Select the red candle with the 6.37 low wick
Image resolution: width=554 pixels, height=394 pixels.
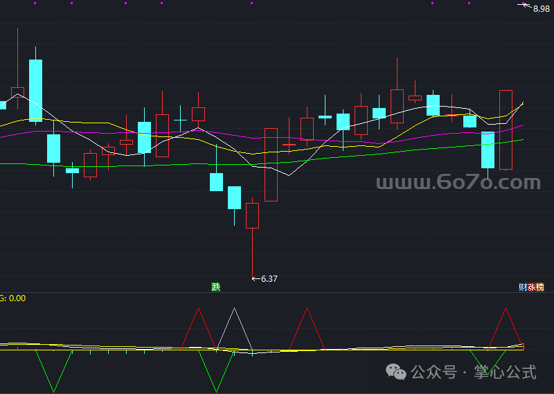pyautogui.click(x=252, y=215)
